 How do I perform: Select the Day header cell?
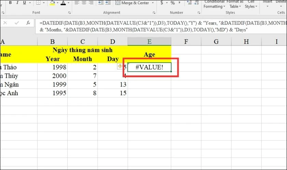tap(112, 59)
